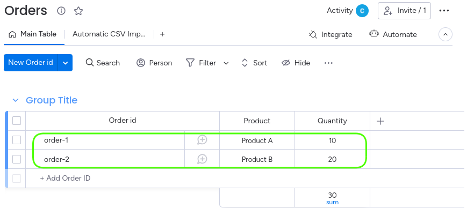The width and height of the screenshot is (467, 208).
Task: Check the order-1 row checkbox
Action: pyautogui.click(x=17, y=140)
